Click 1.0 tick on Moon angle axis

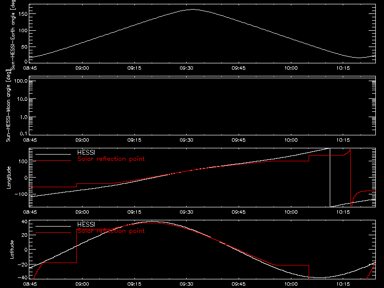[24, 117]
